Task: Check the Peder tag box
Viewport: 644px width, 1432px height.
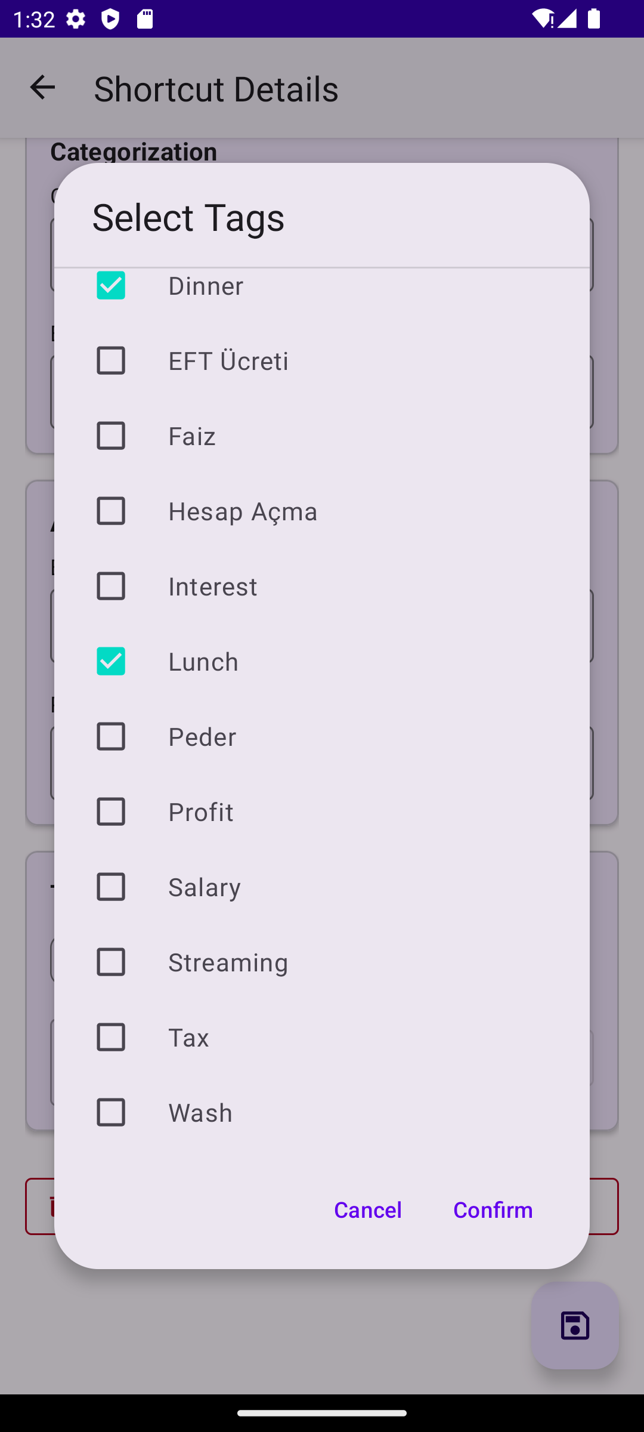Action: 111,736
